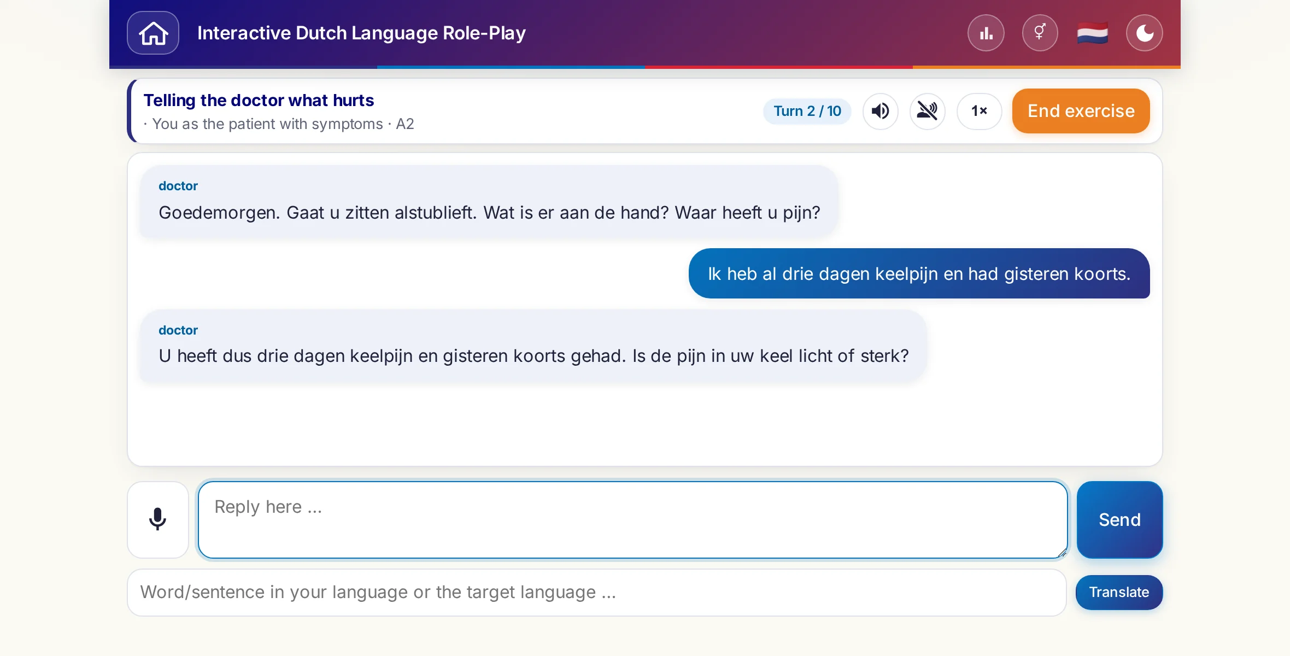This screenshot has height=656, width=1290.
Task: Go to the home page icon
Action: pos(153,33)
